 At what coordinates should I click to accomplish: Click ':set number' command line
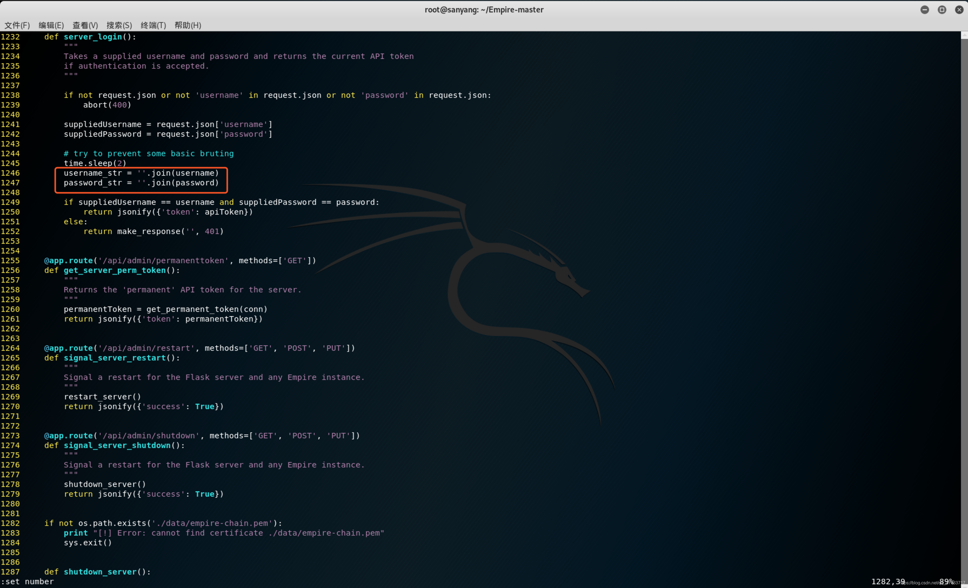pyautogui.click(x=27, y=581)
